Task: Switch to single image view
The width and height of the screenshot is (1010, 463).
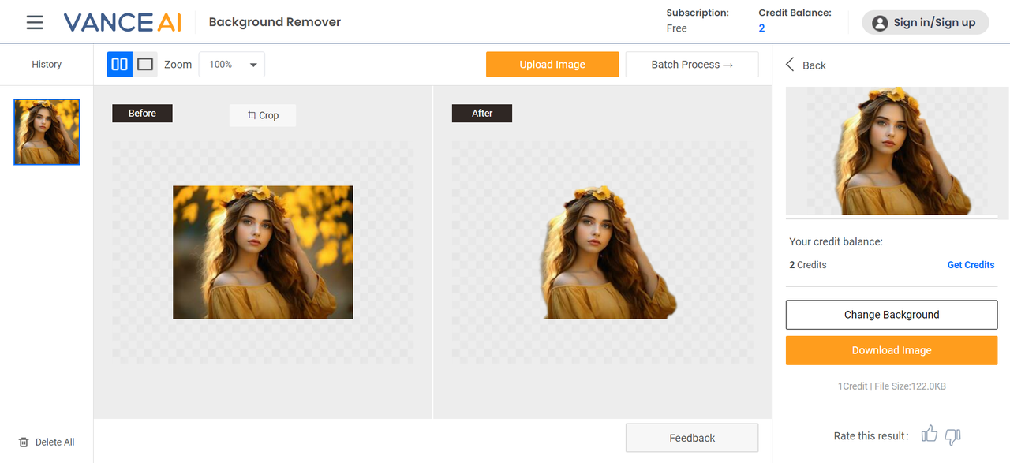Action: point(145,65)
